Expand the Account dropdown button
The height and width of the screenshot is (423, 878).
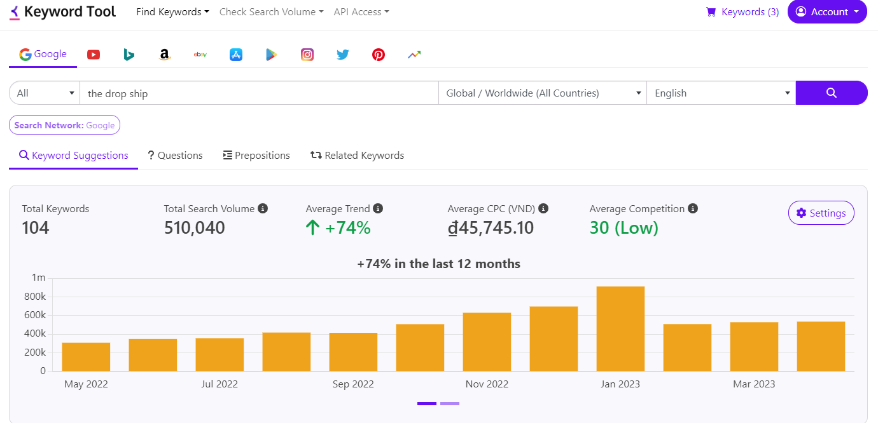coord(827,12)
